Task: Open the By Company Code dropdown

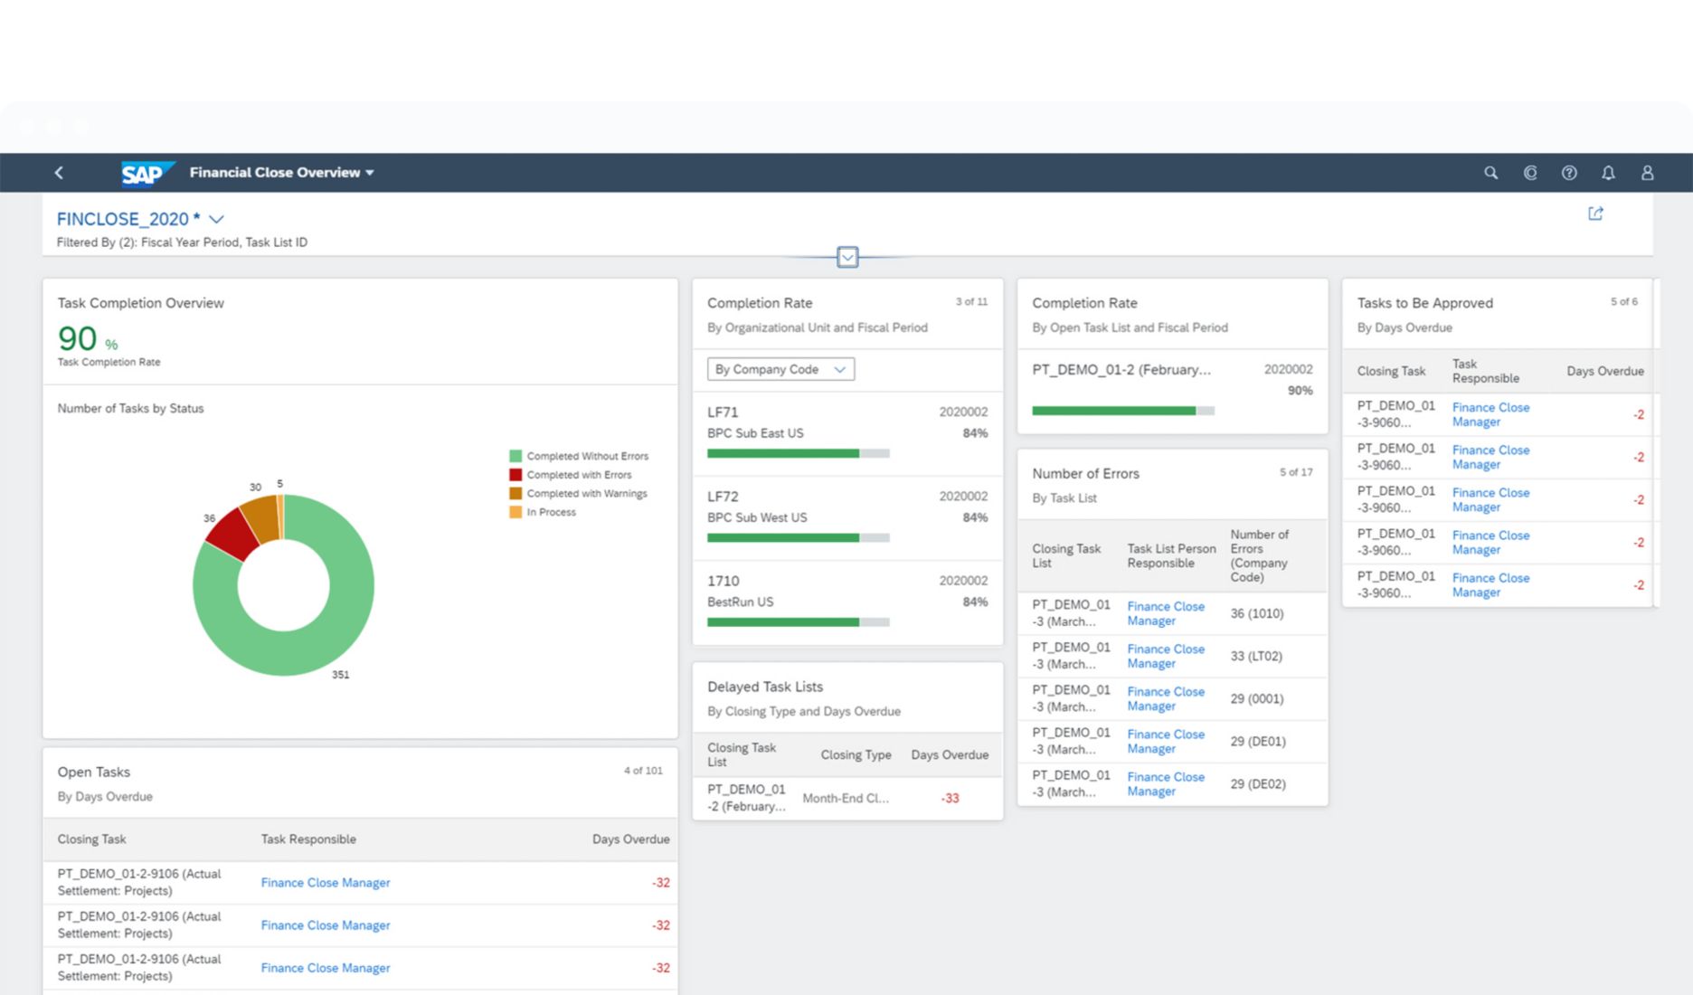Action: [x=778, y=369]
